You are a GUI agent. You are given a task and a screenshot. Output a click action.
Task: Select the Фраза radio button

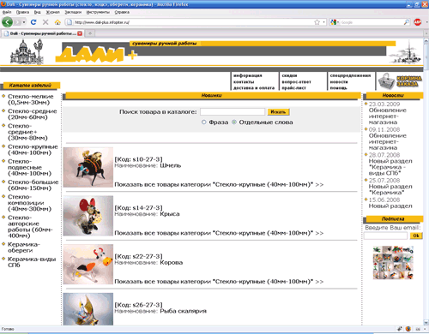(x=203, y=122)
